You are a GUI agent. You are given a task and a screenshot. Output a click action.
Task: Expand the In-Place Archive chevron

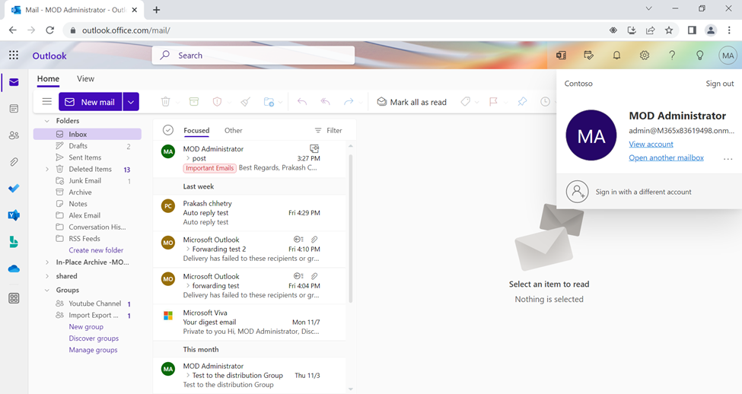[47, 262]
